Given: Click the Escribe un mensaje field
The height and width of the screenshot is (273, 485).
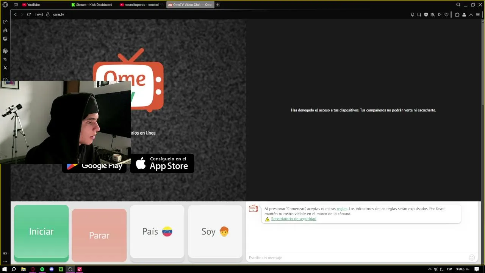Looking at the screenshot, I should pos(357,258).
